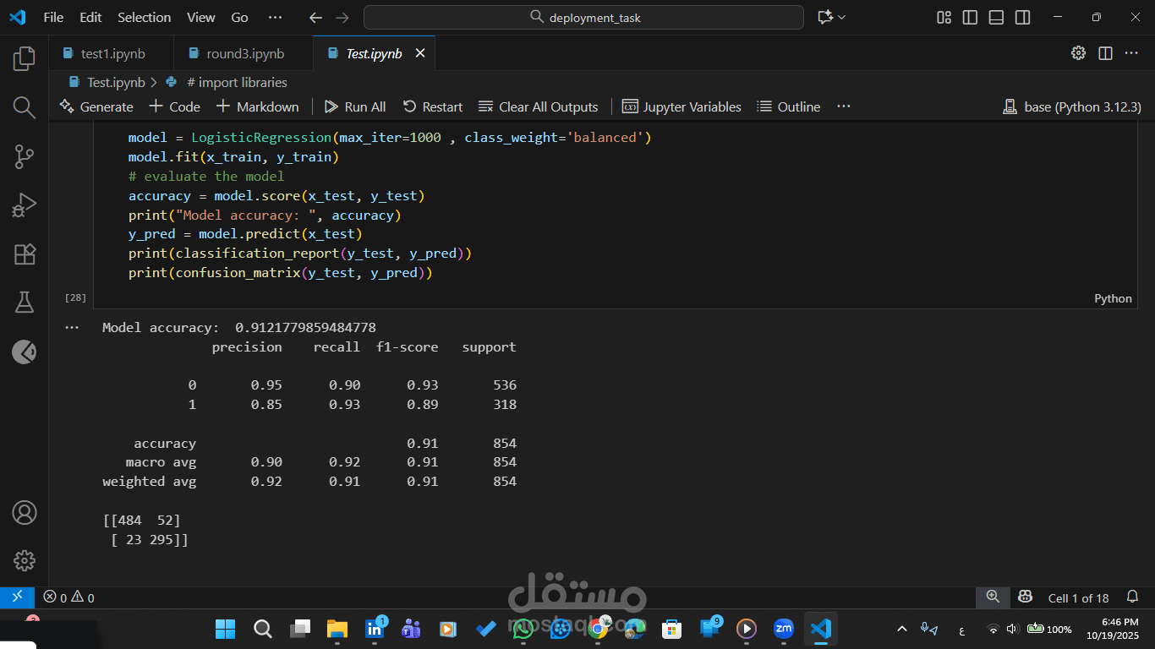Open the Source Control view
This screenshot has height=649, width=1155.
click(25, 156)
